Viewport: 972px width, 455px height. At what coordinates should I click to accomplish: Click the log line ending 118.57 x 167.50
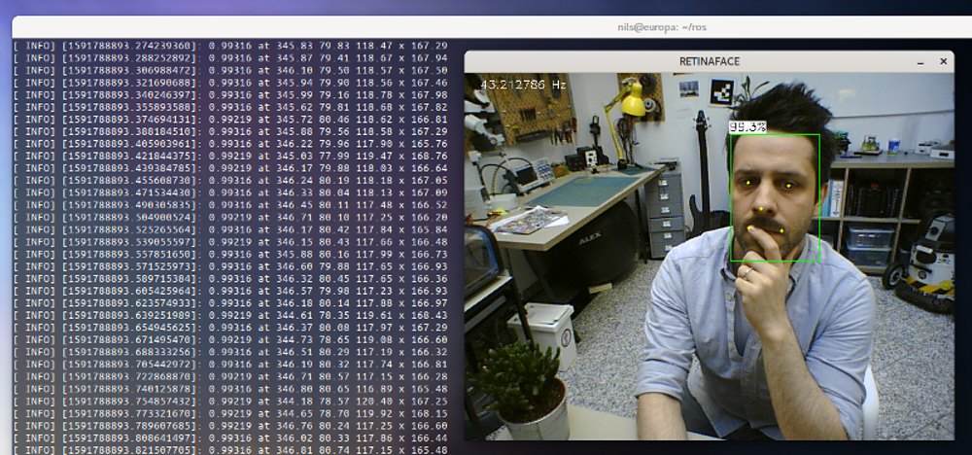pos(230,70)
